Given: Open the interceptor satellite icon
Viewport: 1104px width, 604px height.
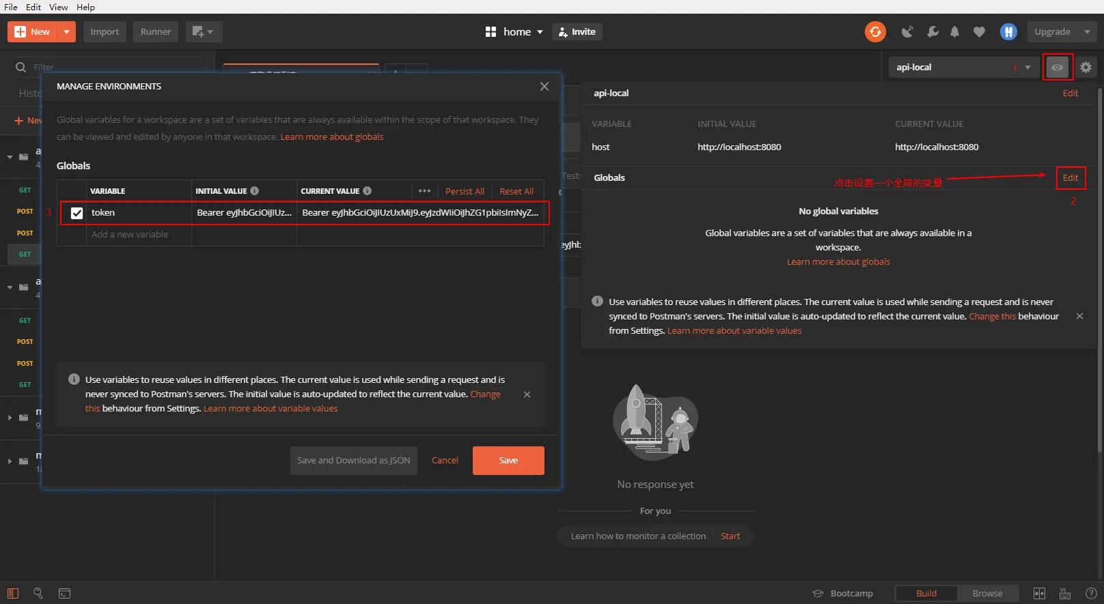Looking at the screenshot, I should click(907, 31).
